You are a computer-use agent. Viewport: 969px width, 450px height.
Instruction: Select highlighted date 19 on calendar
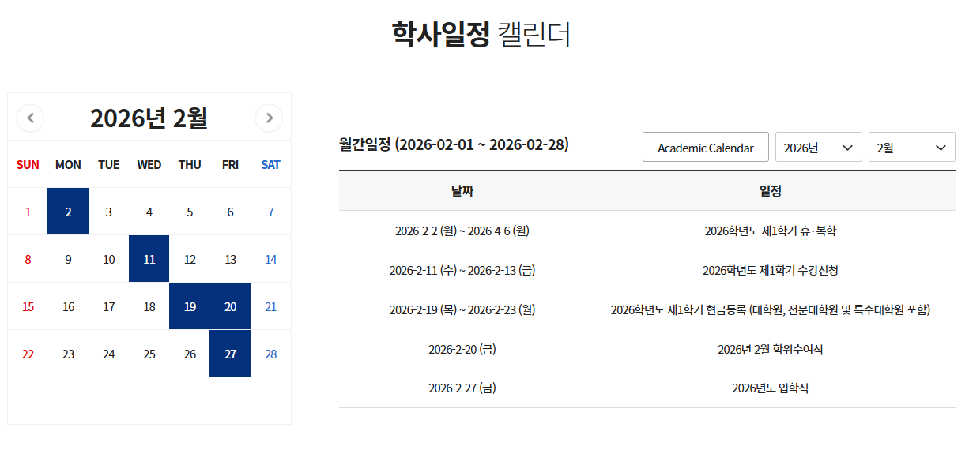(x=190, y=306)
